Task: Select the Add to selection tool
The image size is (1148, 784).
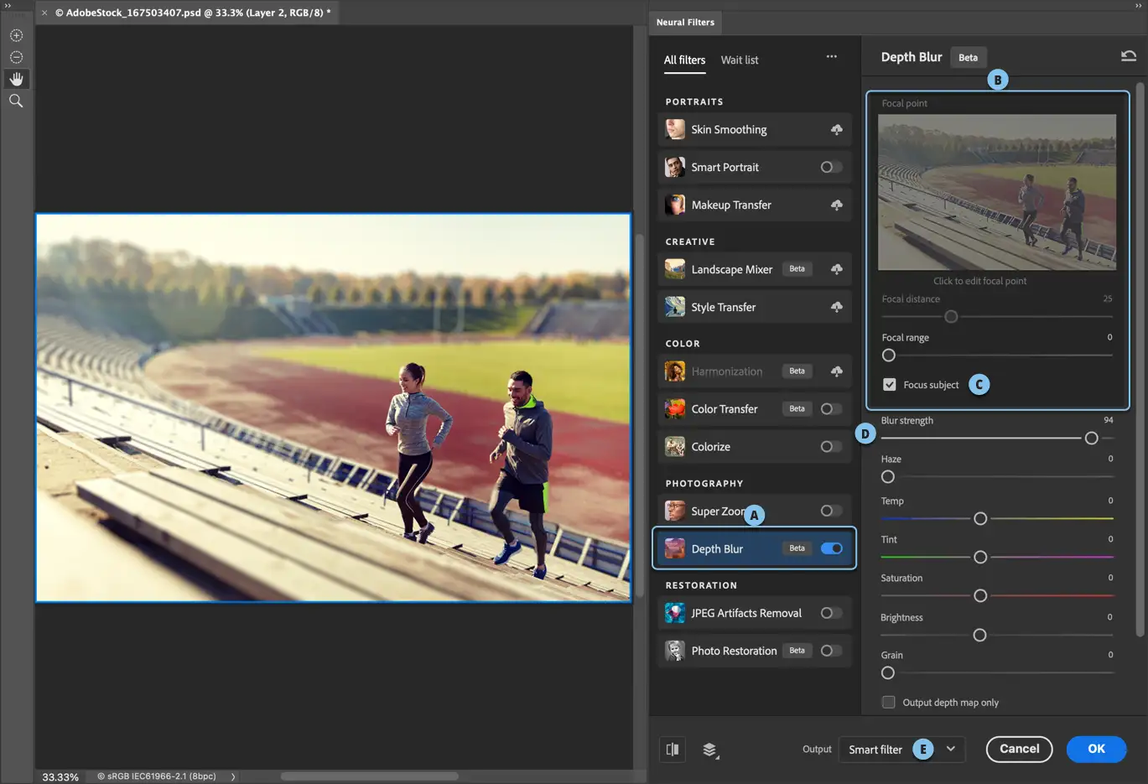Action: click(16, 35)
